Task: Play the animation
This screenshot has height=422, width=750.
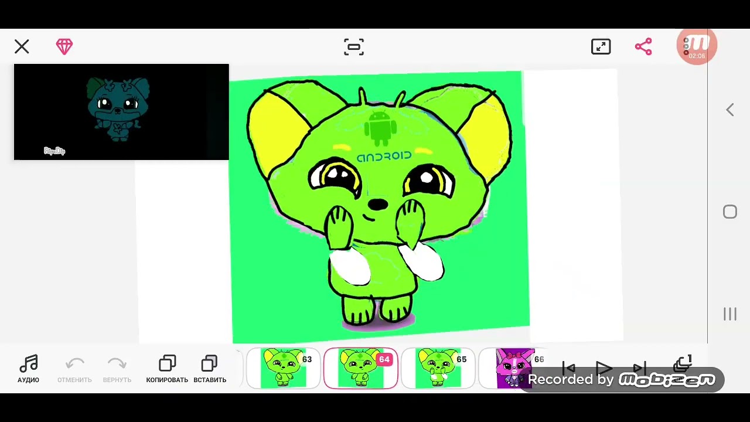Action: (604, 368)
